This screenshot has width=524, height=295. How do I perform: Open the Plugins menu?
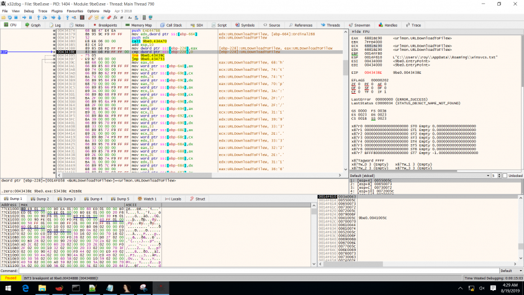pos(57,11)
